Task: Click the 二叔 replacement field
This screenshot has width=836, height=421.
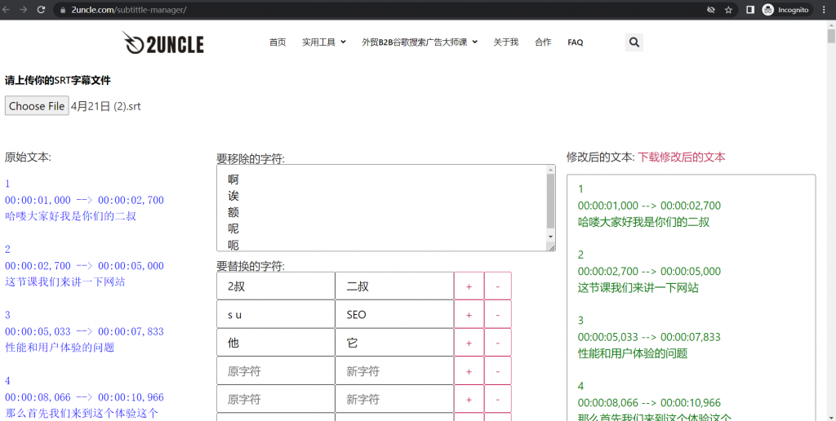Action: pos(394,286)
